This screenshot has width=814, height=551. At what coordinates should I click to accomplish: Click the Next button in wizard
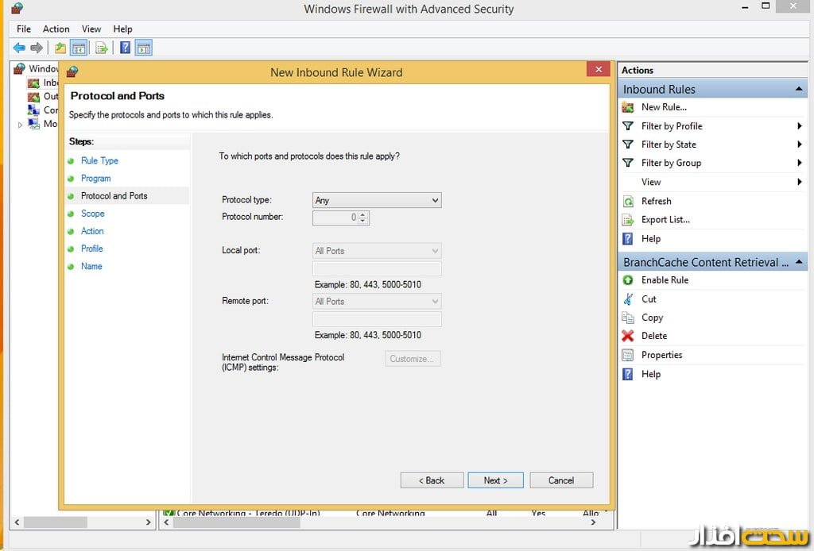[x=495, y=480]
